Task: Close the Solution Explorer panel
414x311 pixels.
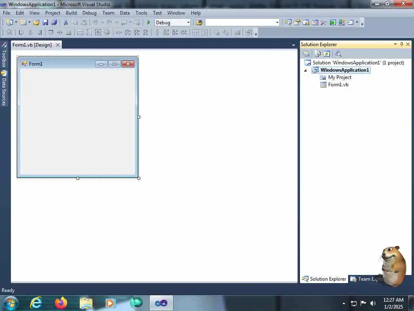Action: point(408,44)
